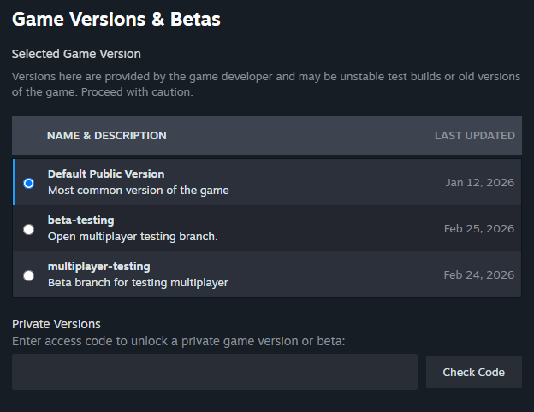Click the Private Versions label
This screenshot has height=412, width=534.
[x=56, y=324]
